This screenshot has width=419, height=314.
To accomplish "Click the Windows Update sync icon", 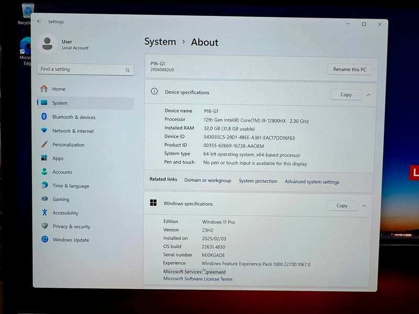I will pos(45,239).
